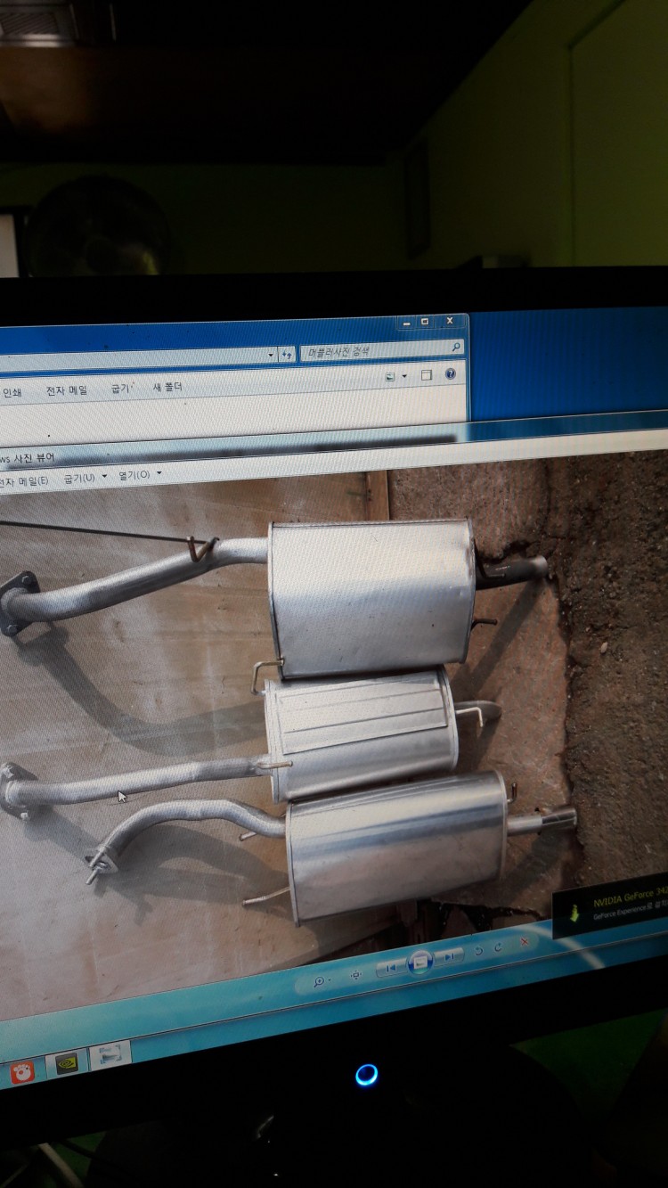Go to the previous photo
This screenshot has width=668, height=1188.
pyautogui.click(x=391, y=968)
